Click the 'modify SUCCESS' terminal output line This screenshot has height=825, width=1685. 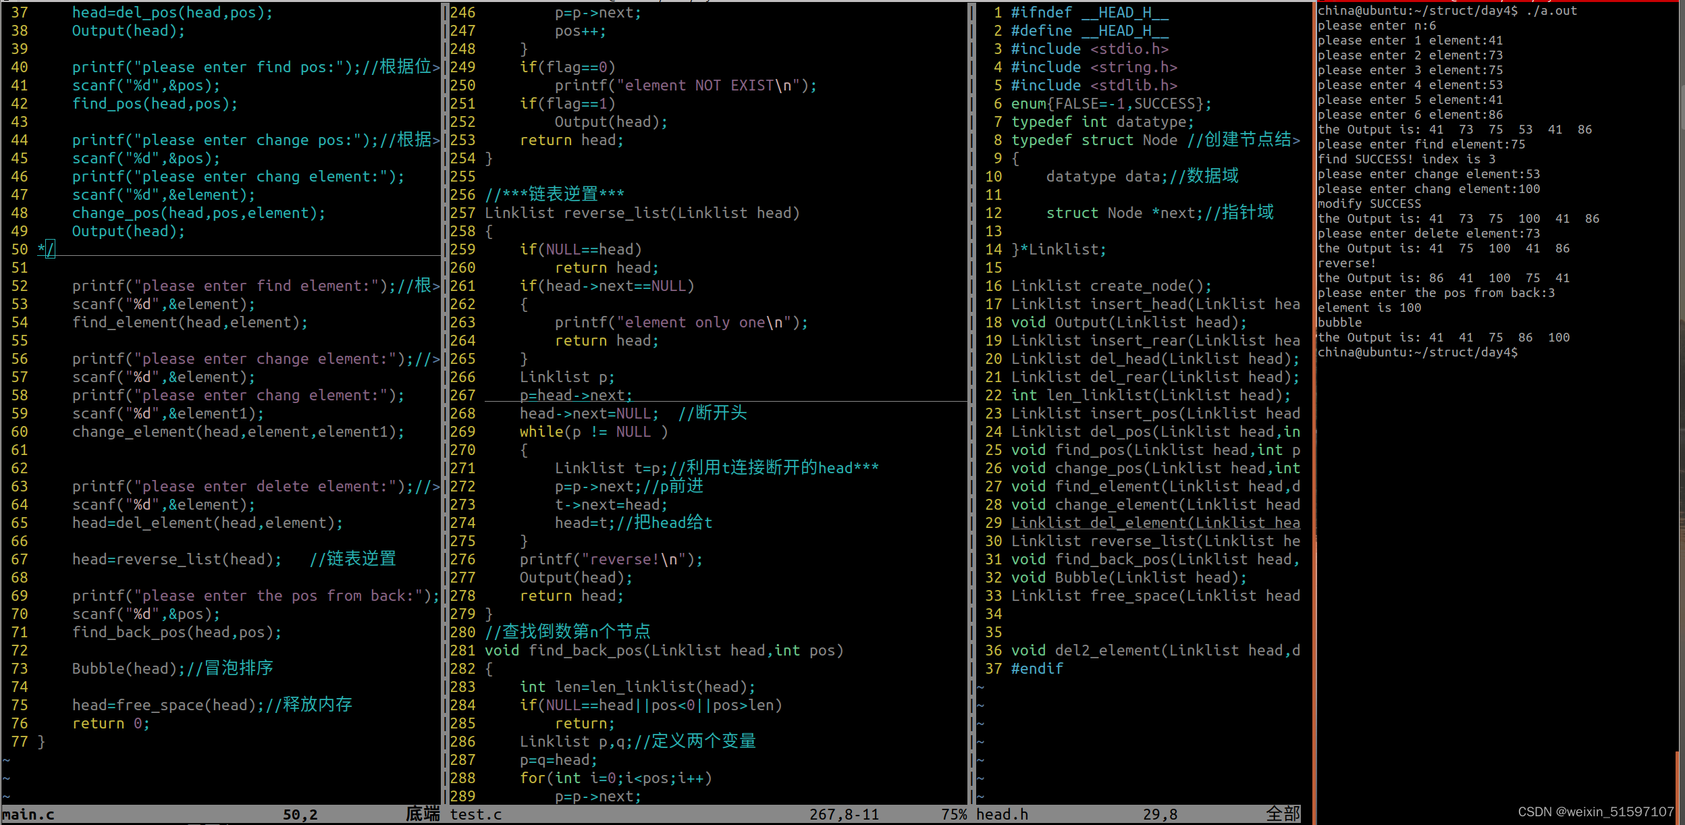click(1369, 204)
